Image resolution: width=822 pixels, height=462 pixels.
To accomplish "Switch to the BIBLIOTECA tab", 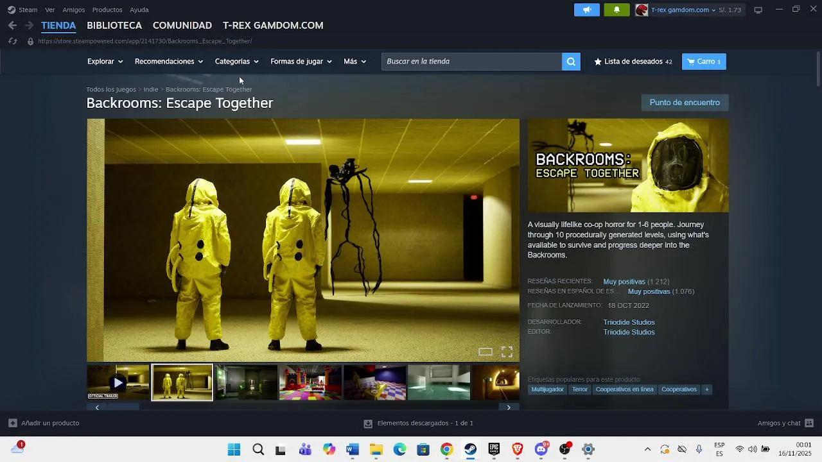I will (114, 26).
